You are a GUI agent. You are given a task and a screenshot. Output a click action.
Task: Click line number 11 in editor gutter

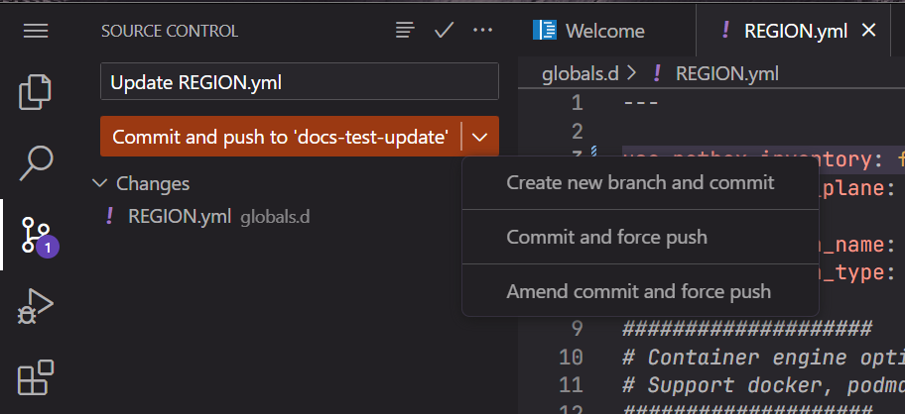pyautogui.click(x=571, y=386)
